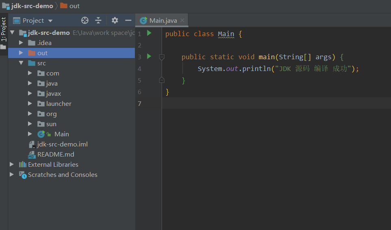391x230 pixels.
Task: Hide the Project tool window
Action: click(128, 20)
